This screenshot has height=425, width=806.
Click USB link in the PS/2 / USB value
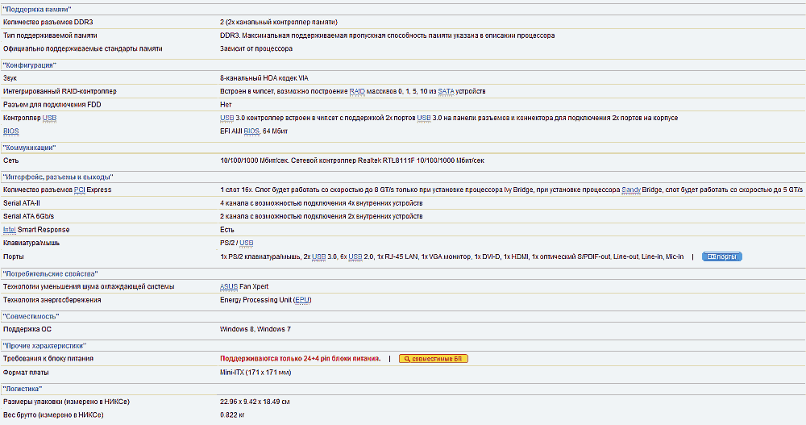pos(247,243)
